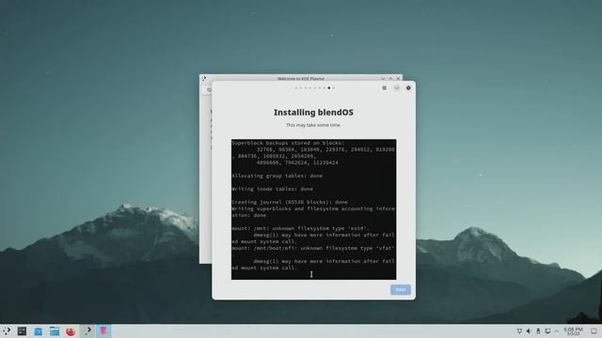
Task: Open the display tray icon
Action: 547,331
